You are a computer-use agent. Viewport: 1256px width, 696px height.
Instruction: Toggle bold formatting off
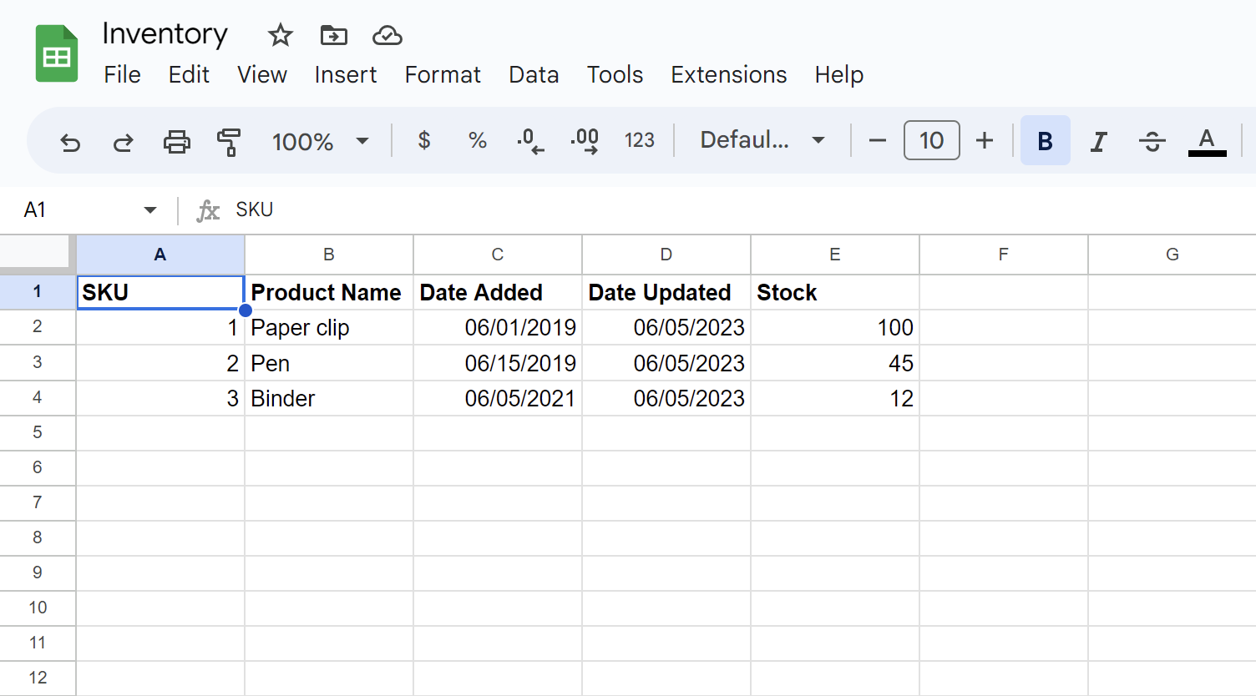(1045, 141)
